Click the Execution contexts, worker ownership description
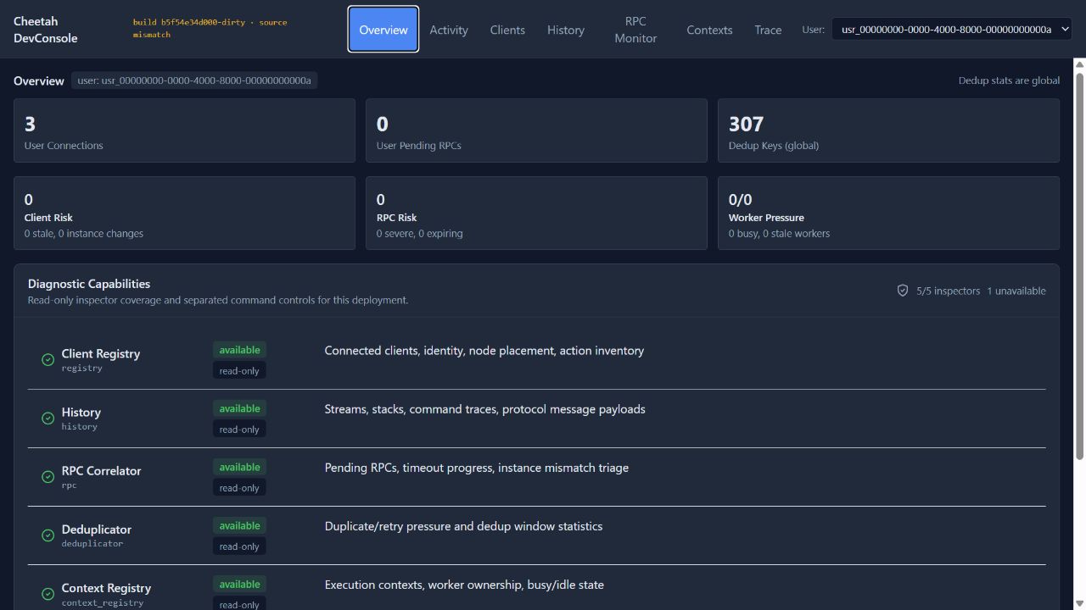 (464, 584)
